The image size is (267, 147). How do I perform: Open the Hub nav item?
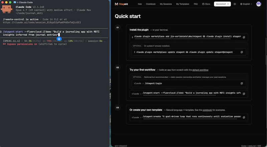(140, 4)
